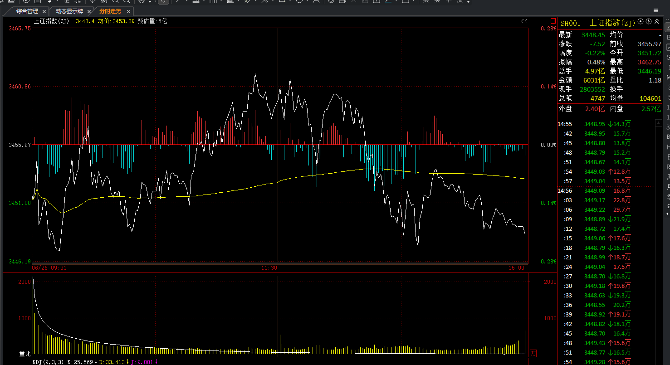Click the 均价:3453.09 value in chart header
The image size is (670, 365).
(x=116, y=21)
